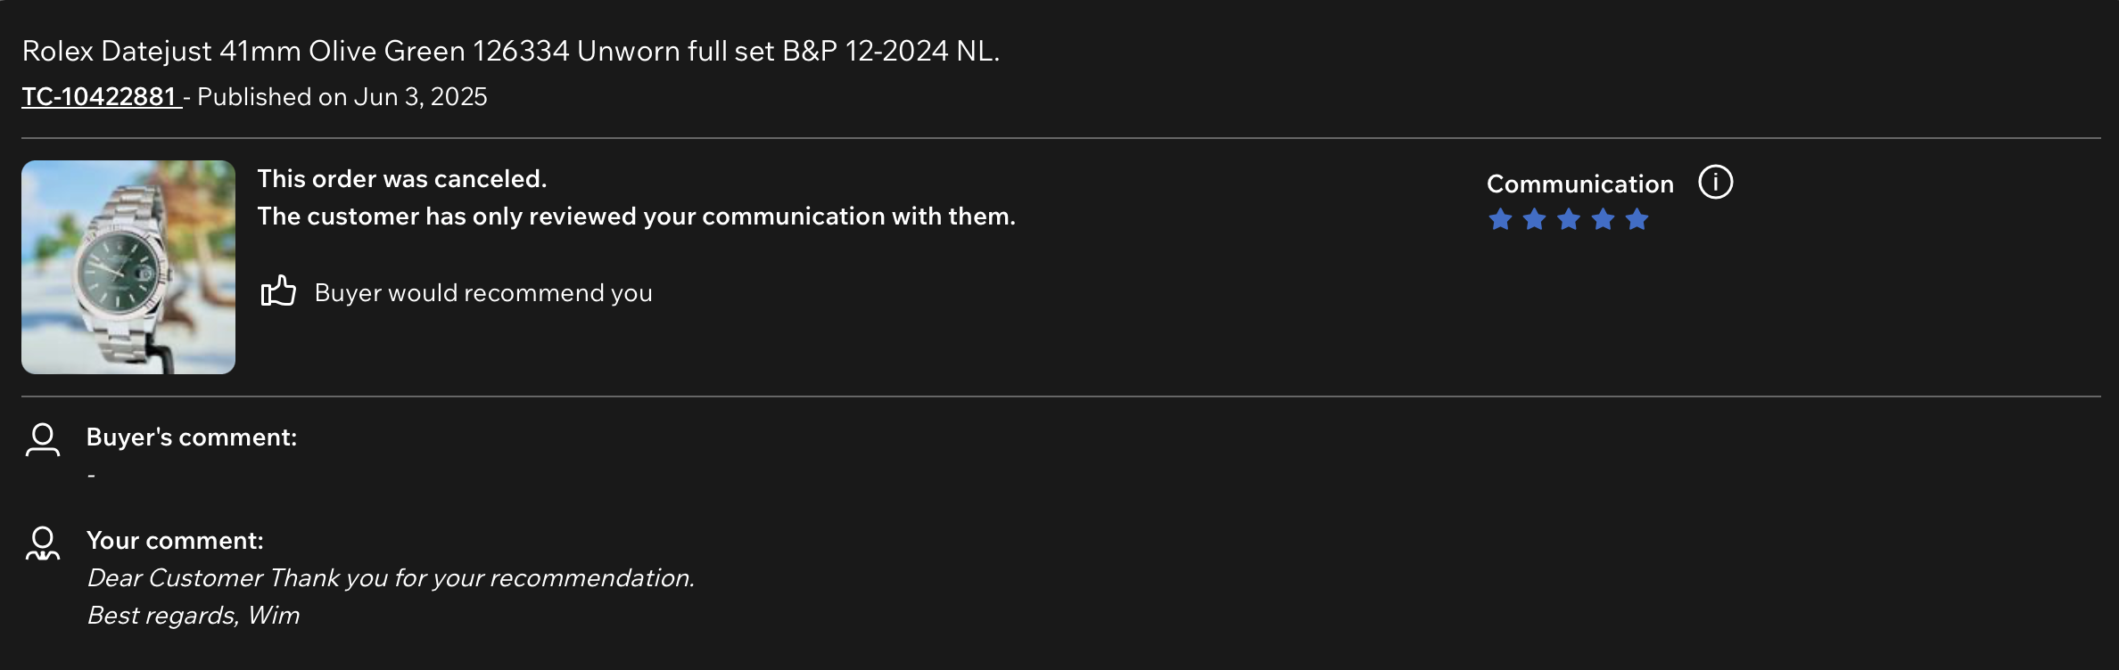Screen dimensions: 2119x670
Task: Click the "Buyer would recommend you" text
Action: tap(483, 293)
